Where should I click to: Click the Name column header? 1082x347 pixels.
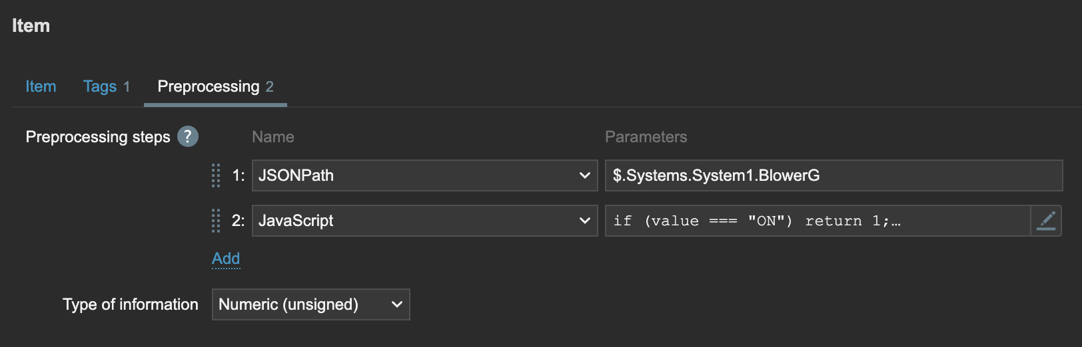click(x=273, y=137)
